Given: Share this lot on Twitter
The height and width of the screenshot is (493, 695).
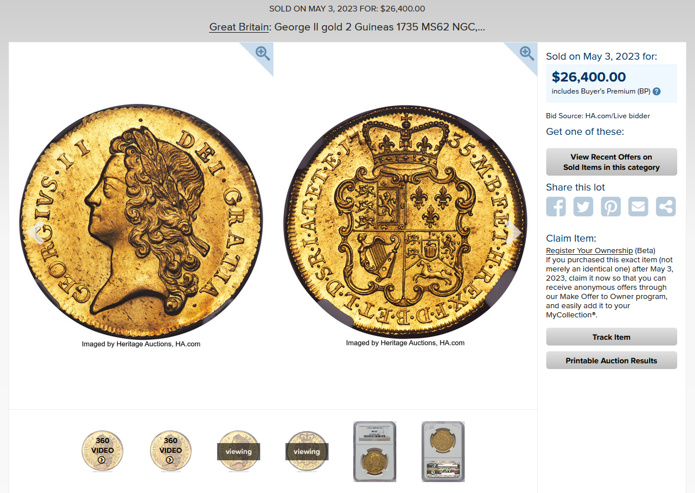Looking at the screenshot, I should [x=583, y=207].
